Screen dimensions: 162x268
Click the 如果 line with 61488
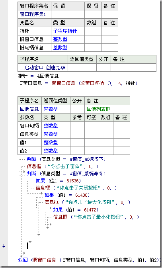tap(67, 195)
